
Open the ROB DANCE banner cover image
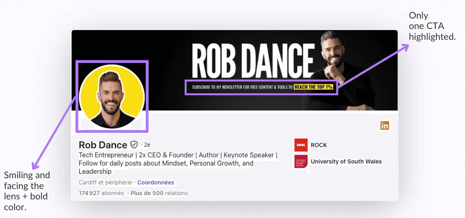point(235,70)
